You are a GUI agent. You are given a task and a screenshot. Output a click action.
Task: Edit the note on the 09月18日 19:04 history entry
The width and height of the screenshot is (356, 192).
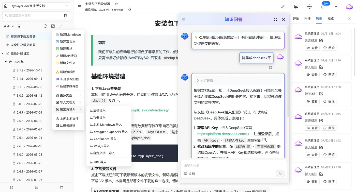click(321, 40)
